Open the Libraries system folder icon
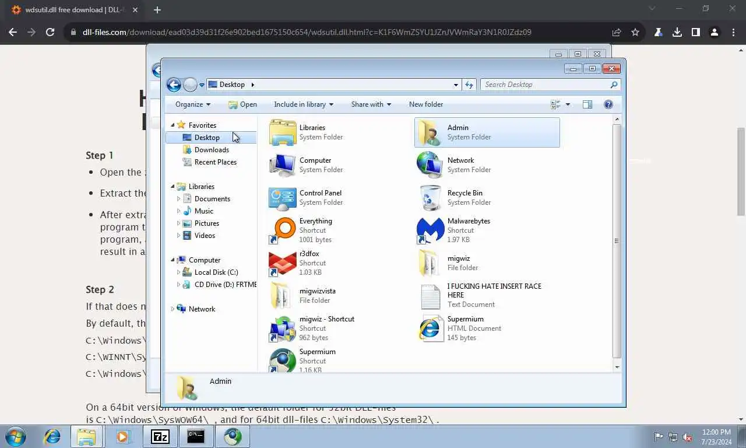746x448 pixels. pos(283,132)
